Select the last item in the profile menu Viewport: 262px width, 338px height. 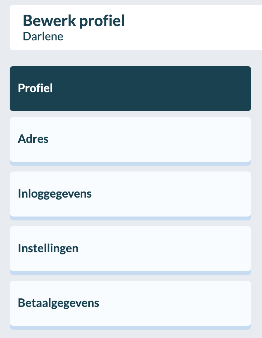click(x=130, y=303)
